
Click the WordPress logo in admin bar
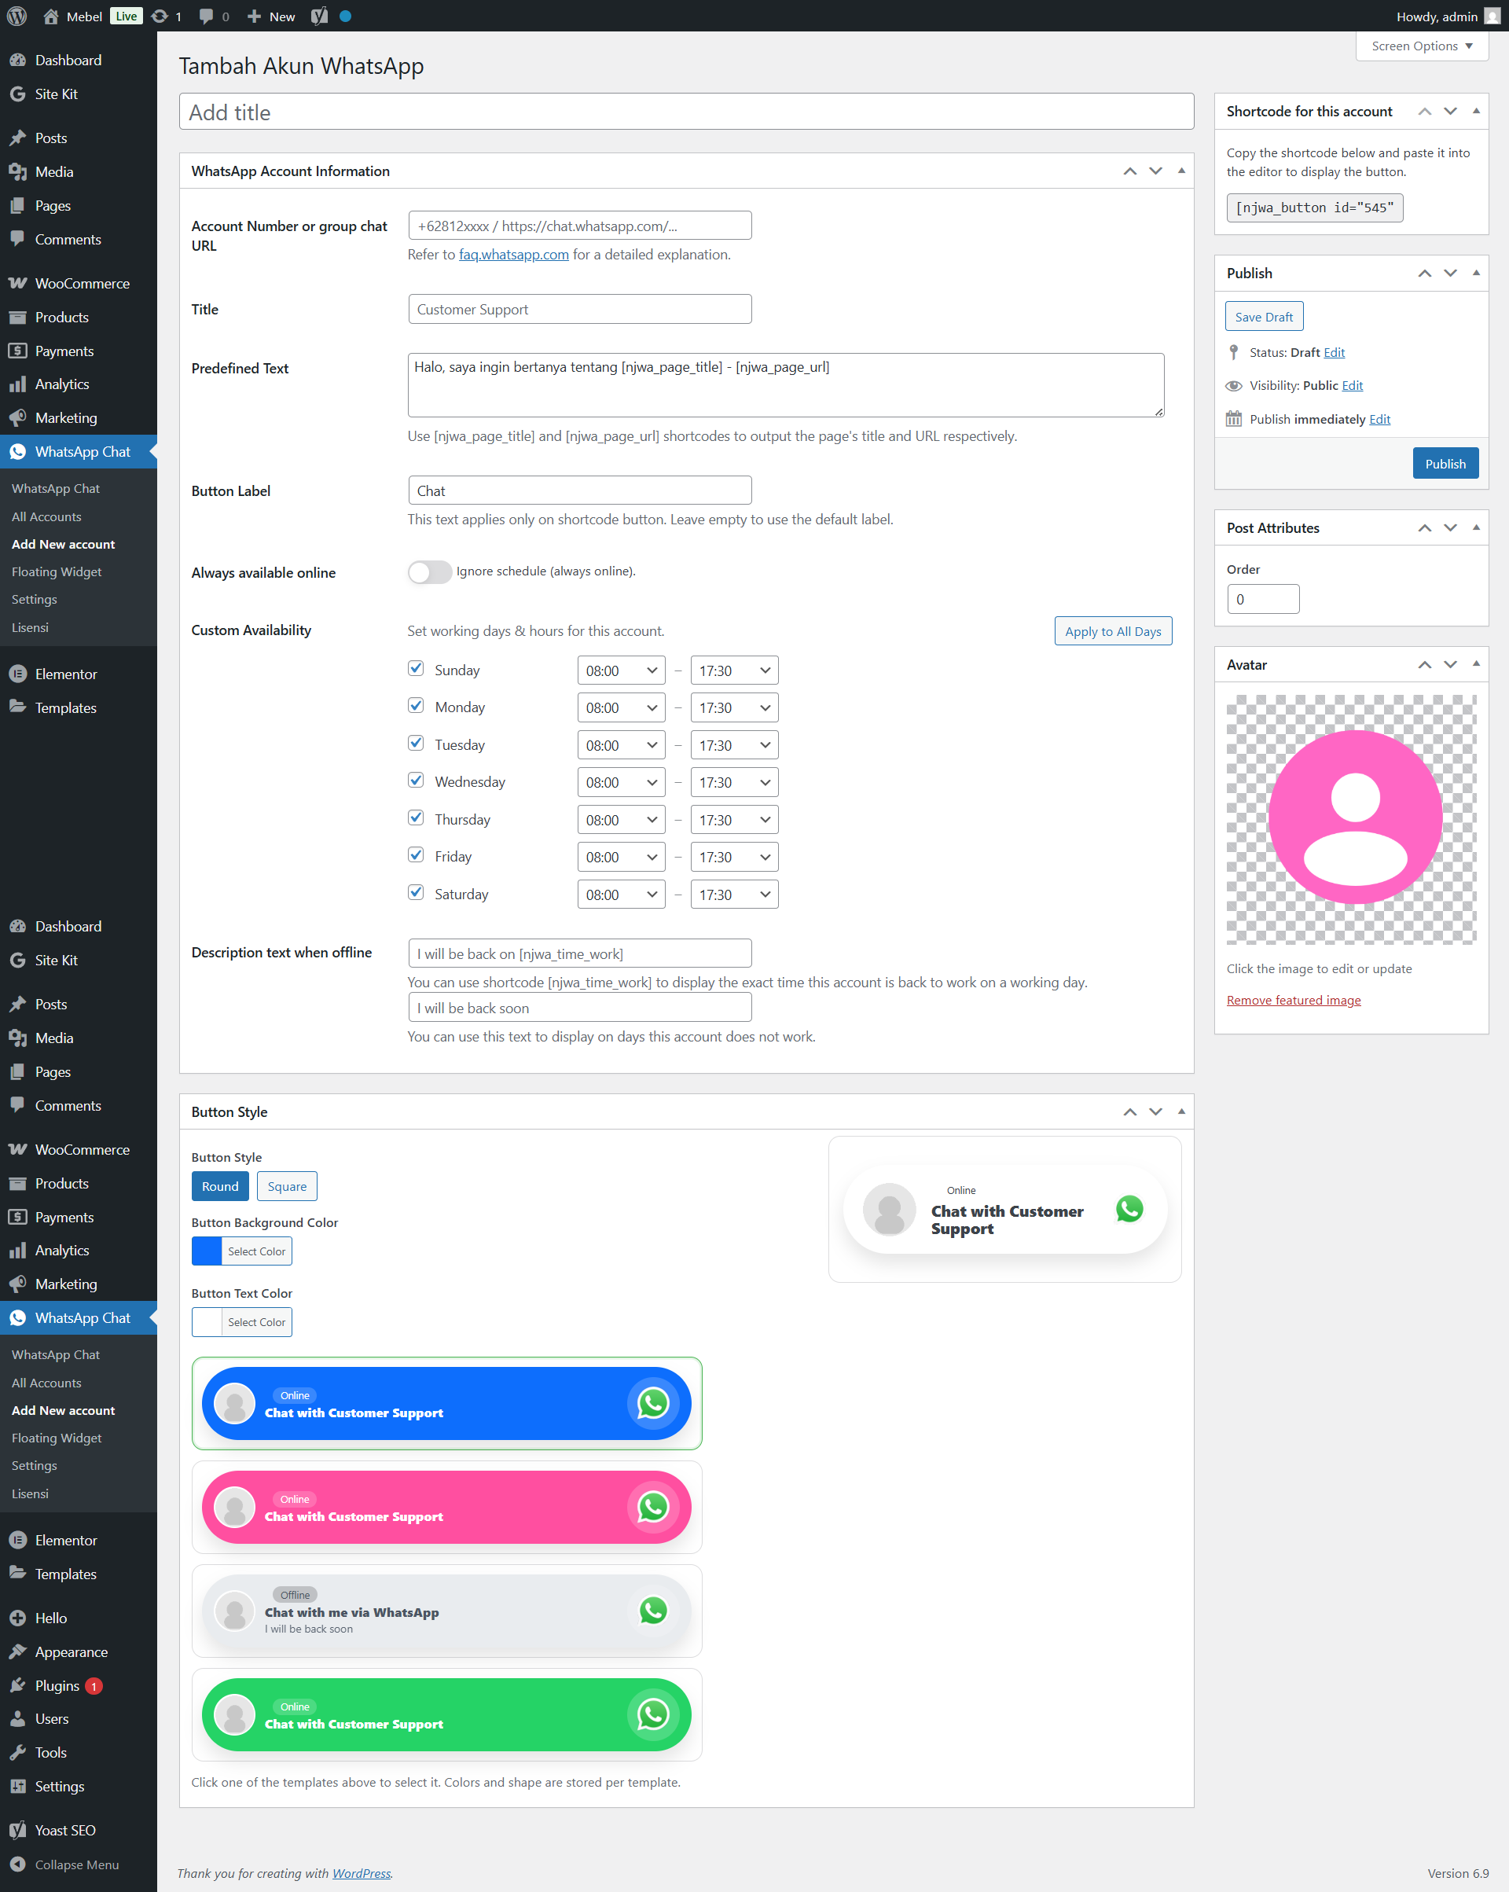tap(16, 16)
